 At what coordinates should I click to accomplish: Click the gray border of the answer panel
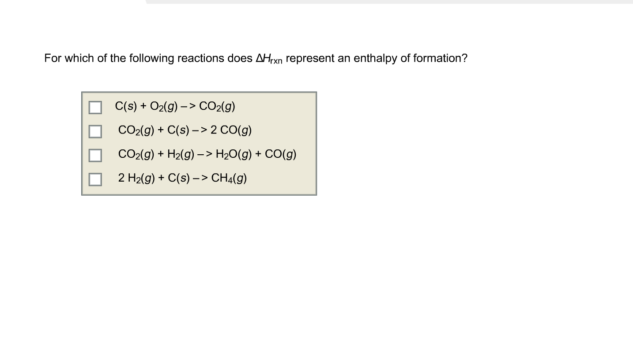[x=199, y=92]
